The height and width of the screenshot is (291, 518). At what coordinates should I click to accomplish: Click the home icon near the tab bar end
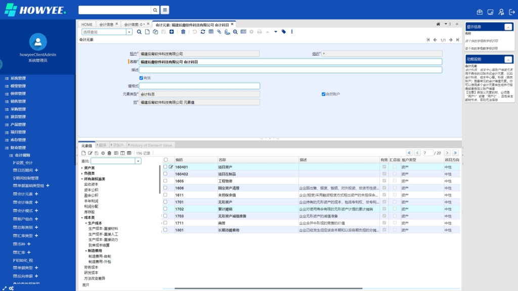click(x=438, y=24)
